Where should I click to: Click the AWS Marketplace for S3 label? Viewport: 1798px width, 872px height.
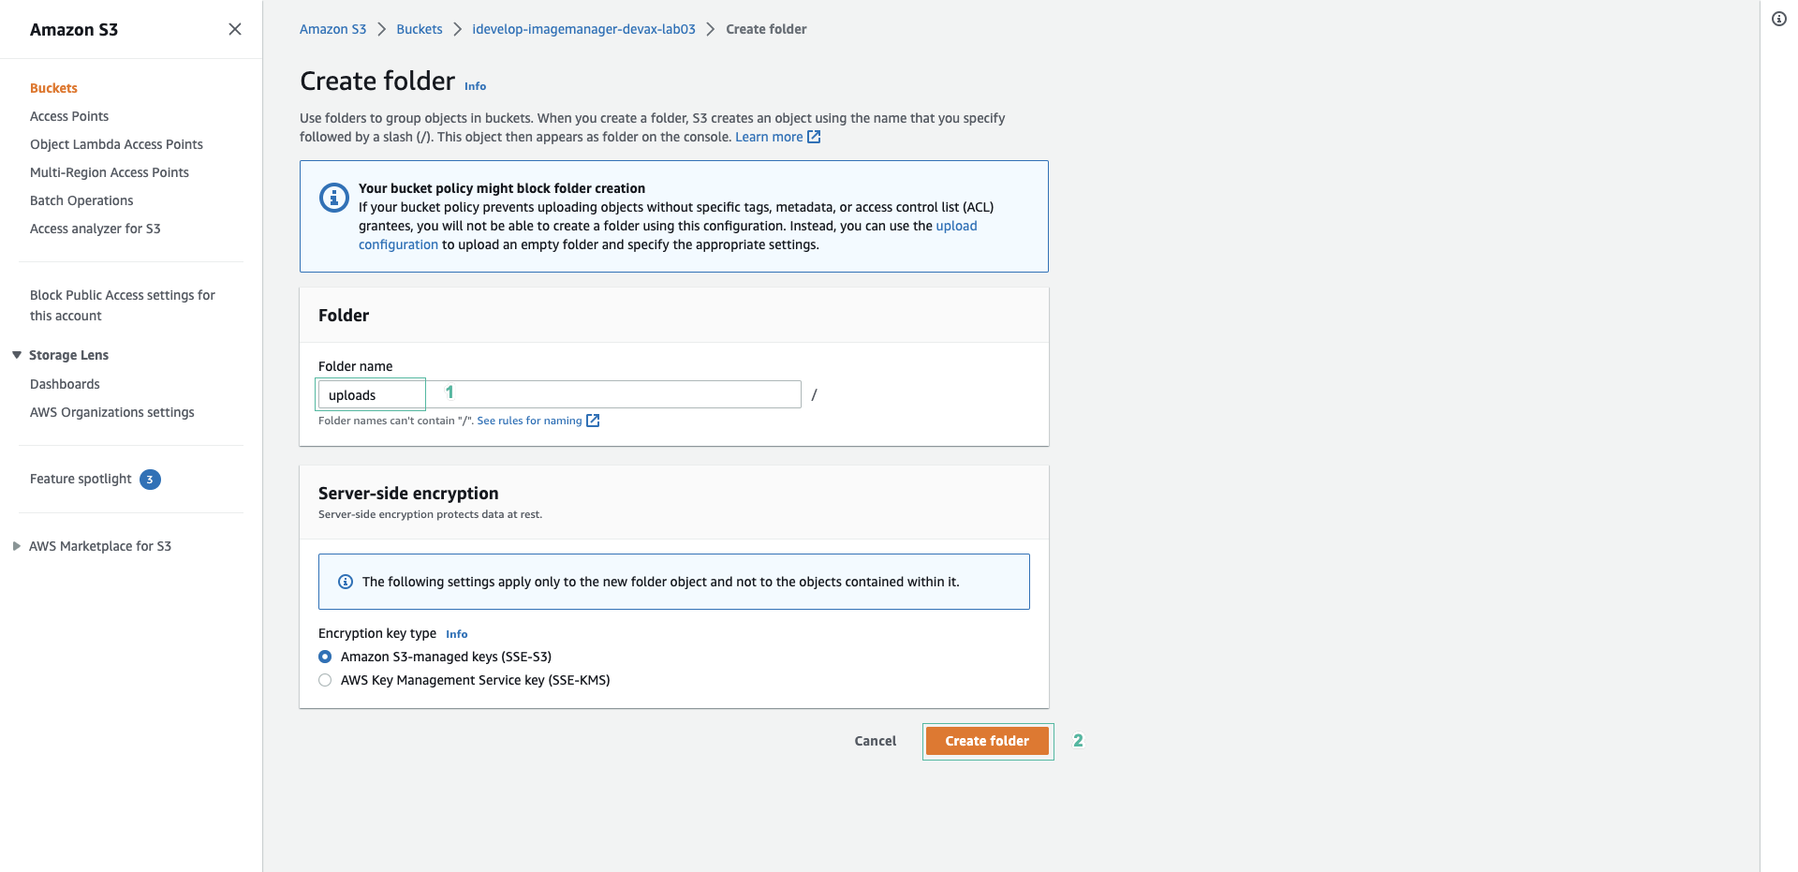100,546
